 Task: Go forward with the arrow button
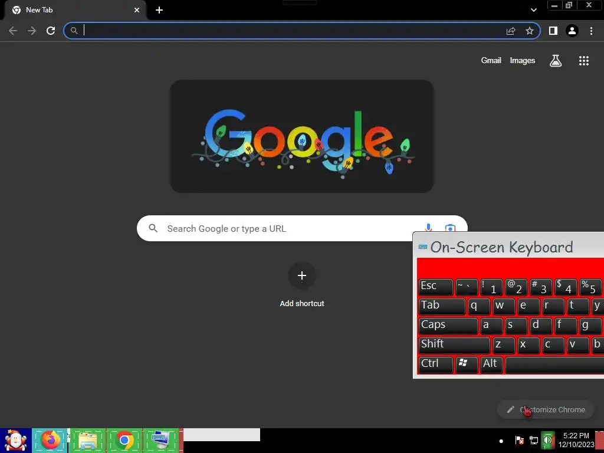coord(32,31)
